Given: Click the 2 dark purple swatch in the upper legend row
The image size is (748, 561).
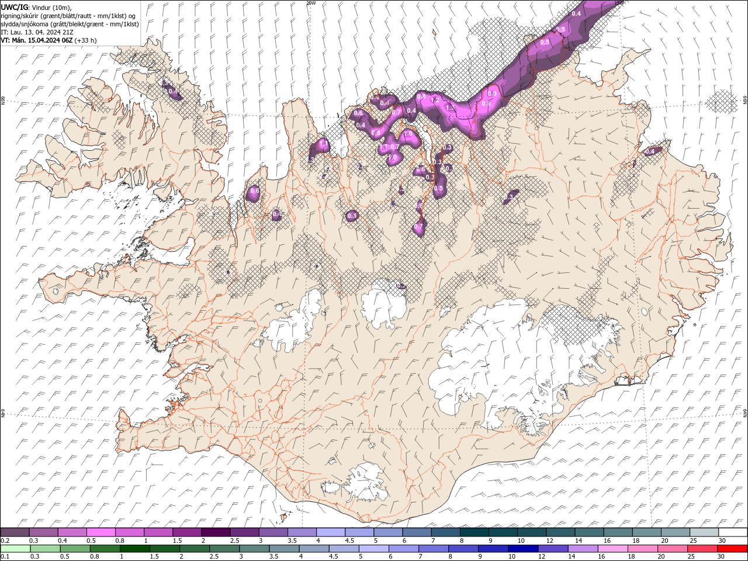Looking at the screenshot, I should coord(216,532).
